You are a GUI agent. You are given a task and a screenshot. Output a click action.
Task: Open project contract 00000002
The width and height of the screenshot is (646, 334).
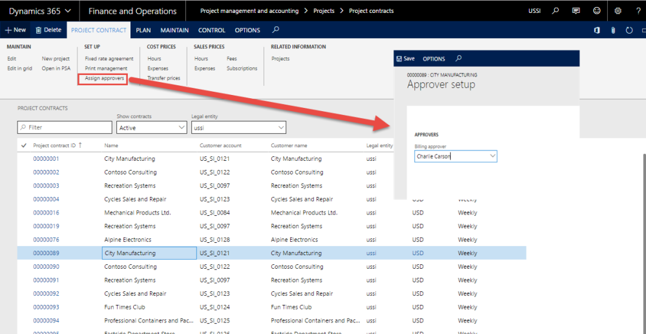pos(46,172)
